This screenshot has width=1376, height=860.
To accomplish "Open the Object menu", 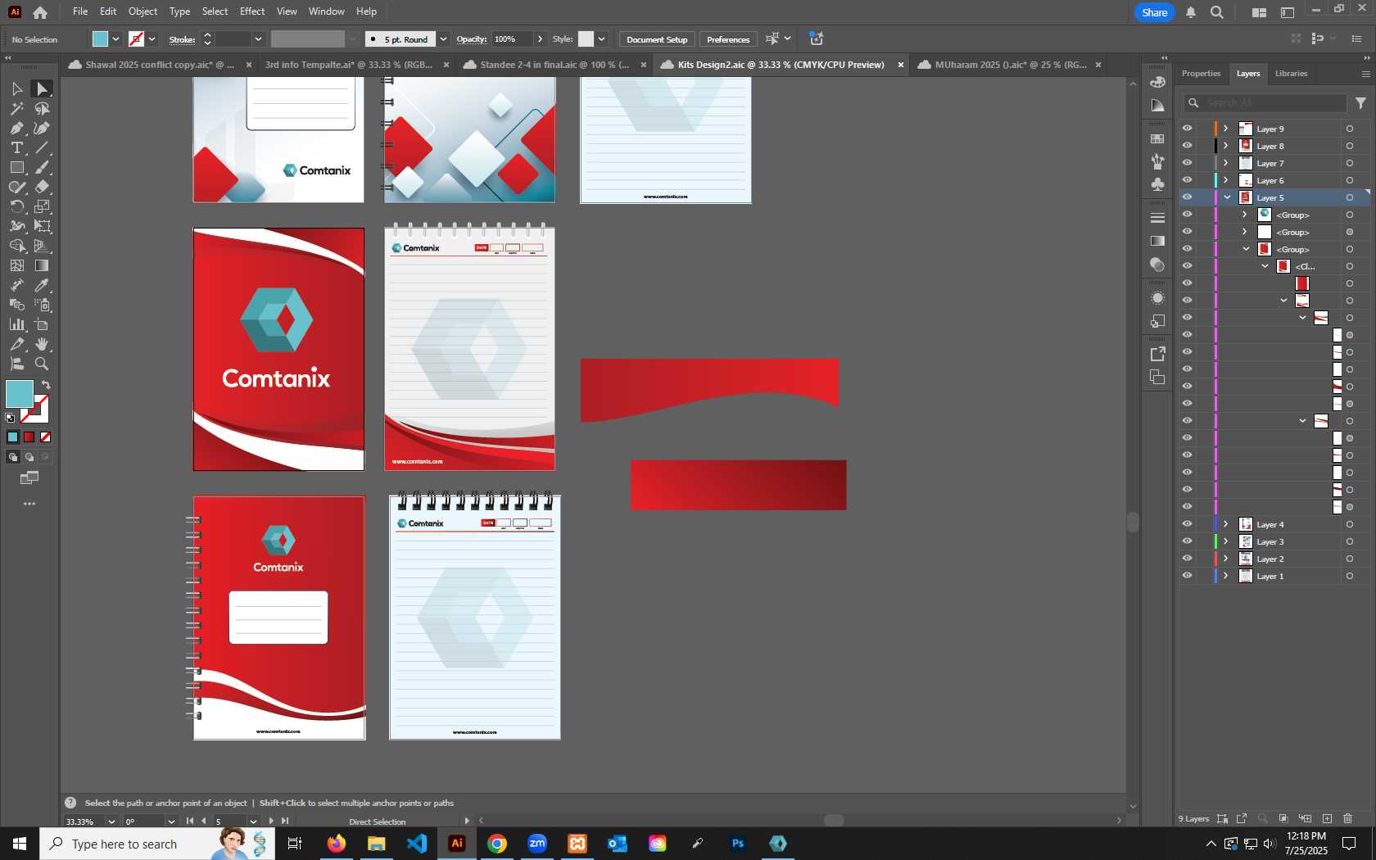I will 143,11.
